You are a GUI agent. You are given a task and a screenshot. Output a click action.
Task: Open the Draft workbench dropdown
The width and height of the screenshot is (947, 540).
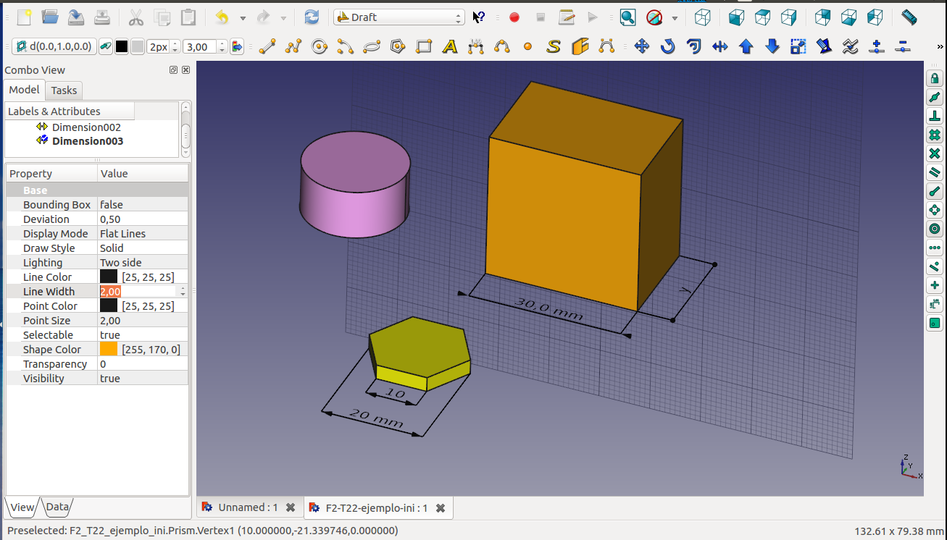399,17
